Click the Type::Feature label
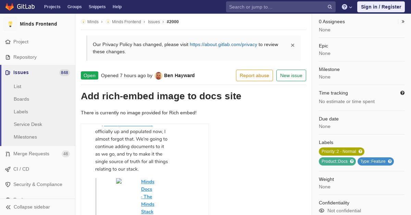This screenshot has height=215, width=411. [376, 161]
